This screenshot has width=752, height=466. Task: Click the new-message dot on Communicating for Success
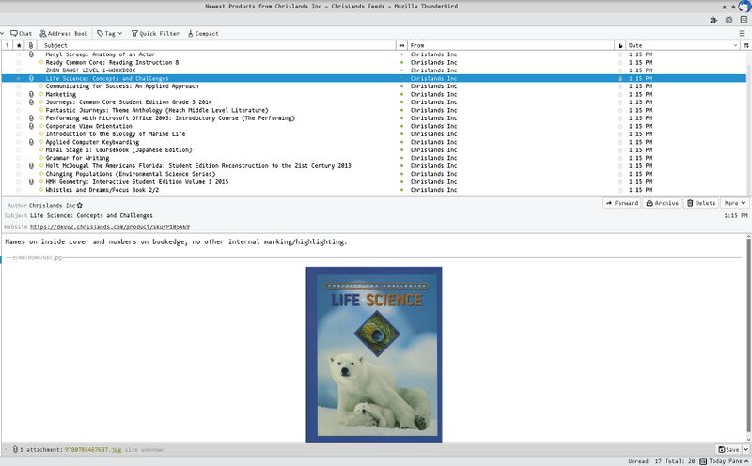pyautogui.click(x=41, y=86)
